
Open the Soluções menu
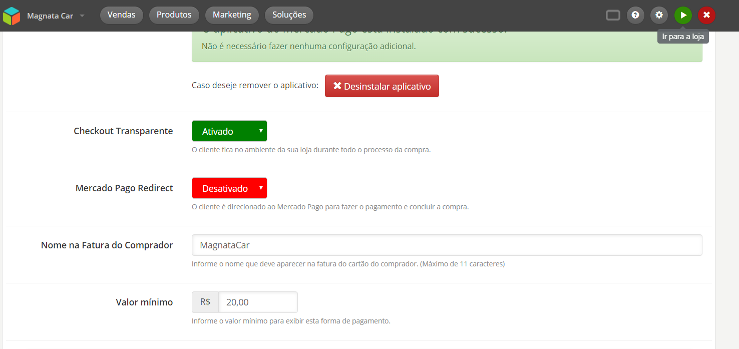pos(289,15)
